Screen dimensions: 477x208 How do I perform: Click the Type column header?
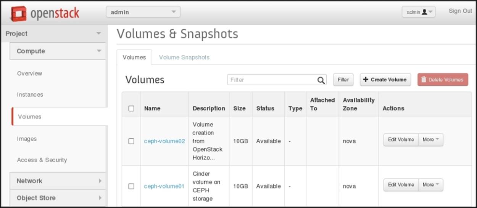point(295,109)
